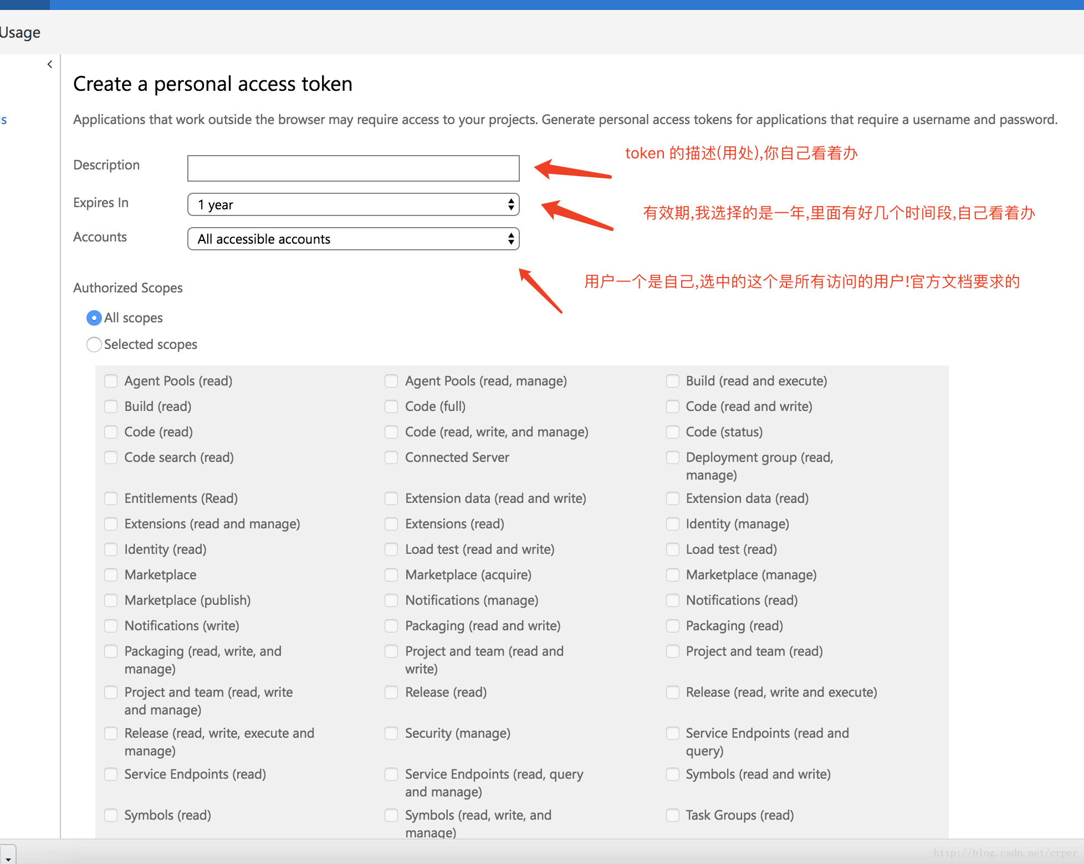Click the Description text field
Viewport: 1084px width, 864px height.
353,168
